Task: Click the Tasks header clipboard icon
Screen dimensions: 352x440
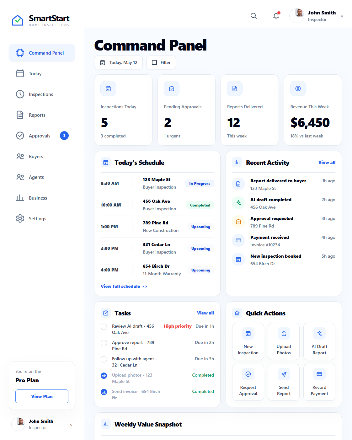Action: (x=106, y=313)
